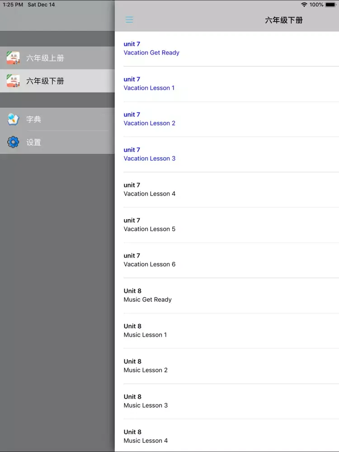Open unit 7 Vacation Lesson 5
This screenshot has height=452, width=339.
click(227, 225)
